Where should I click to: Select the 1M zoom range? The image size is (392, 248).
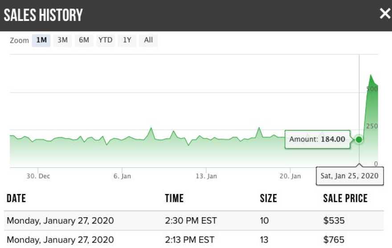[41, 40]
